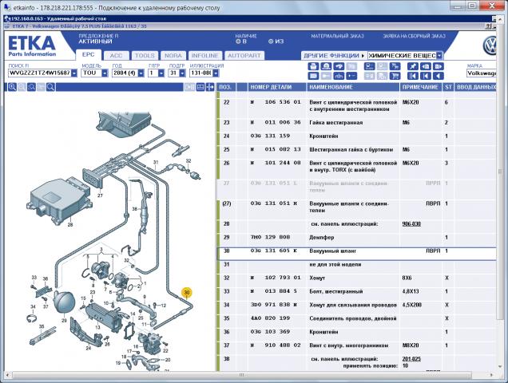Click the four-way move arrows icon
Screen dimensions: 508x383
(210, 87)
